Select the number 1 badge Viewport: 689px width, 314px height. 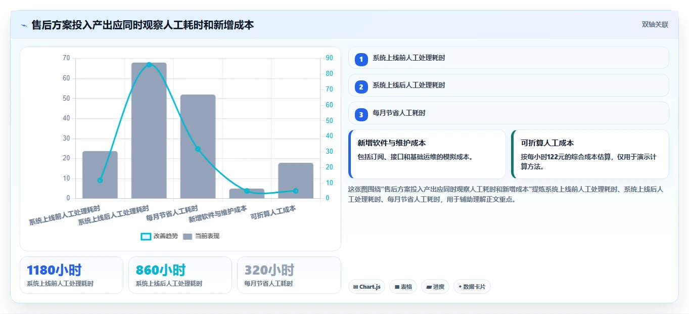[x=361, y=60]
